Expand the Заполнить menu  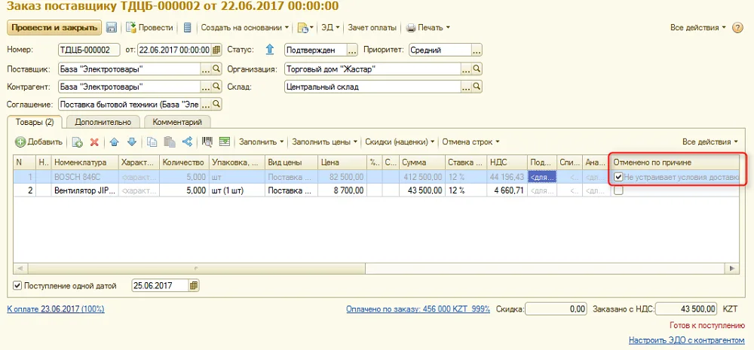261,142
